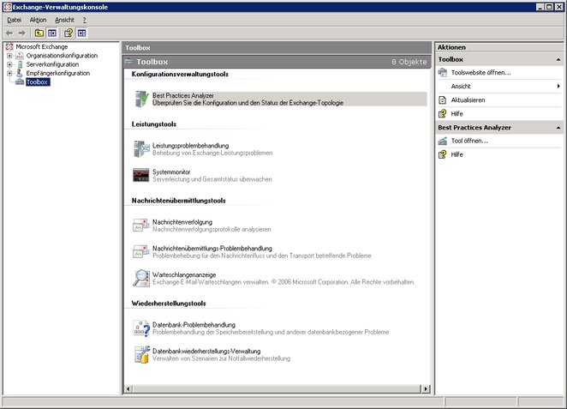Click the Empfängerkonfiguration person icon
The width and height of the screenshot is (567, 409).
(x=20, y=73)
